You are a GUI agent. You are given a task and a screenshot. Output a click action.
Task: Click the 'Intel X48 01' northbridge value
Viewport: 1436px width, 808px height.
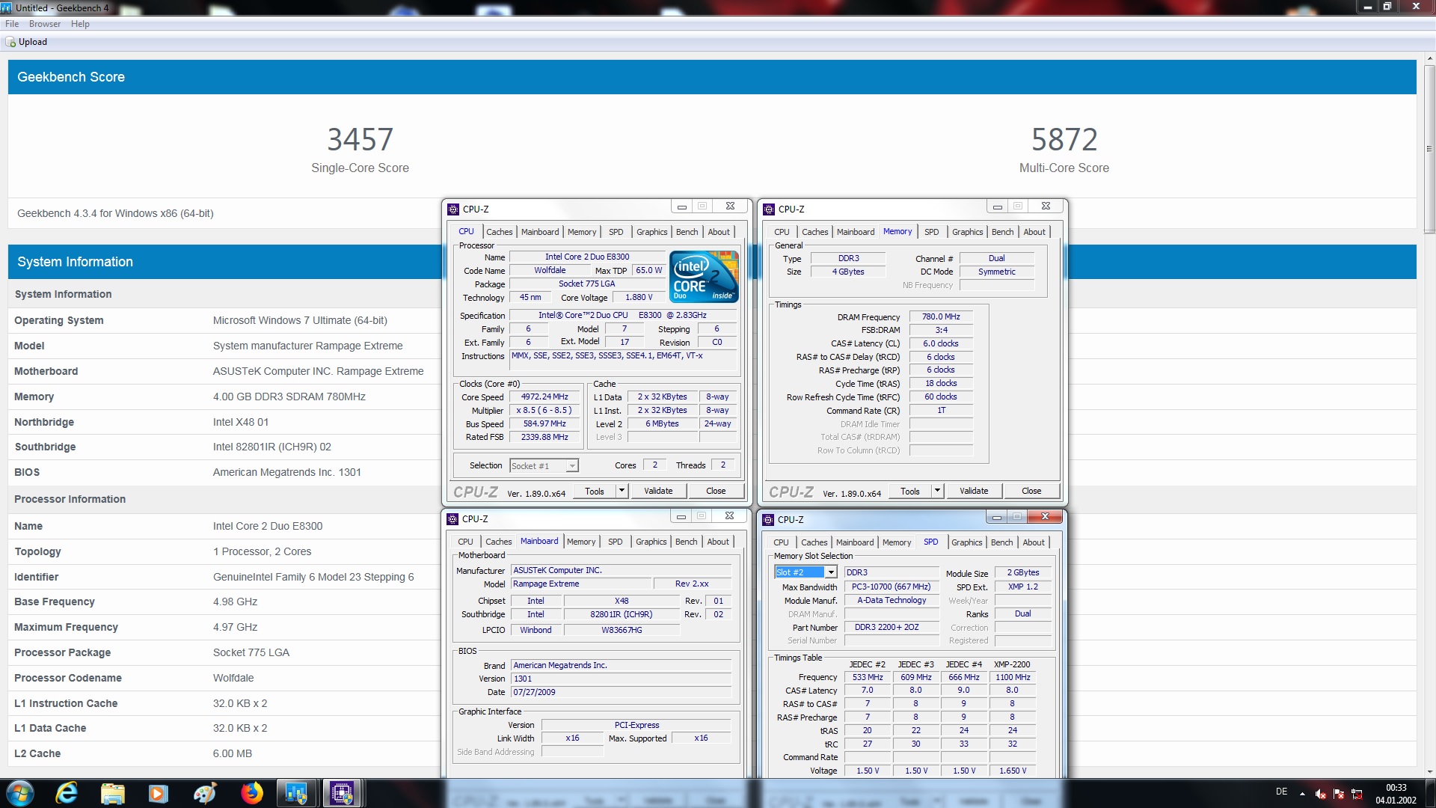coord(240,422)
